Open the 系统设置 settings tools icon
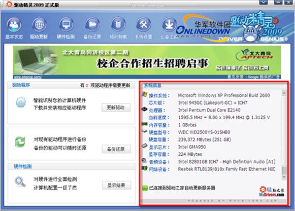Screen dimensions: 295x211 tap(143, 25)
